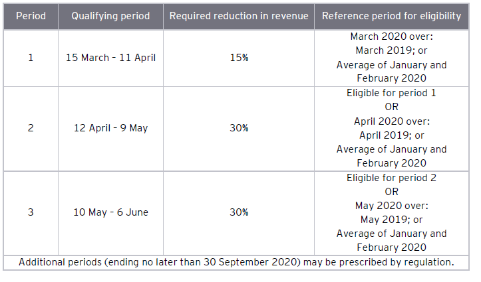This screenshot has height=282, width=481.
Task: Select the Eligible for period 2 text
Action: pos(391,178)
